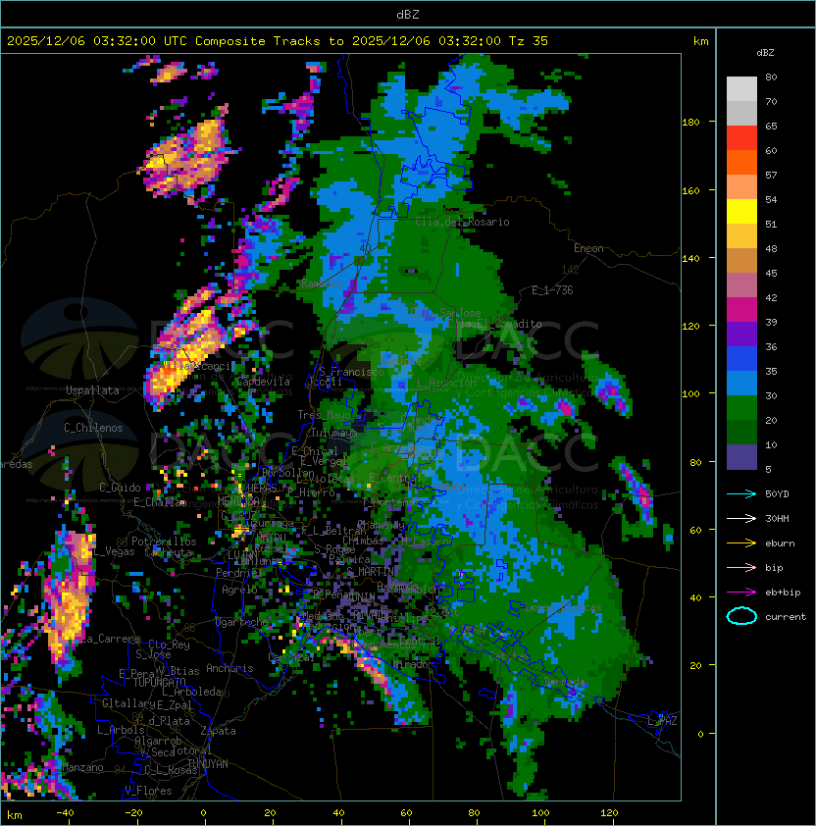Screen dimensions: 816x826
Task: Click the '80' value on the dBZ scale
Action: tap(771, 77)
